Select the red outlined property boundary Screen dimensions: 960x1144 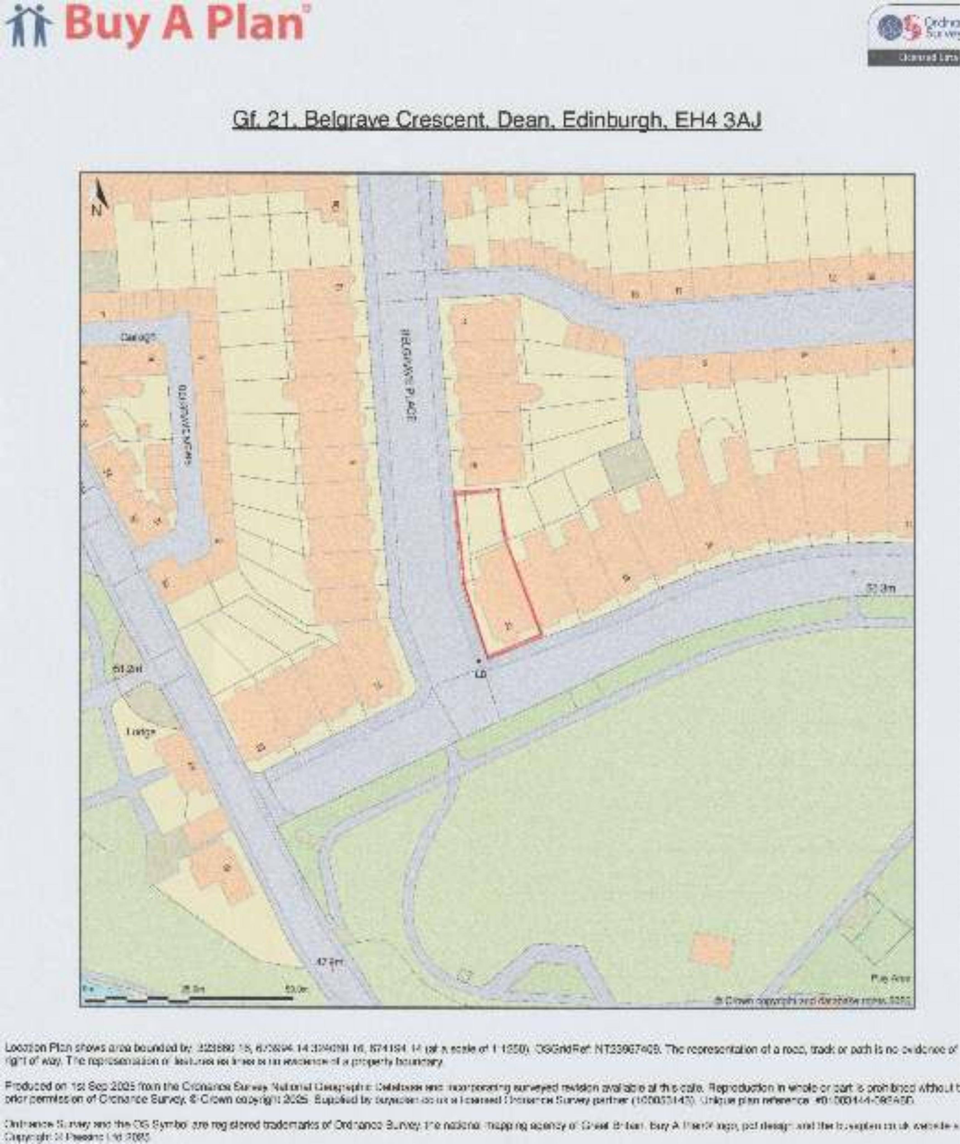pos(496,572)
